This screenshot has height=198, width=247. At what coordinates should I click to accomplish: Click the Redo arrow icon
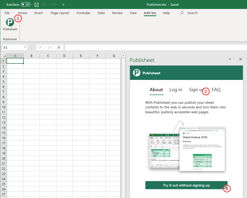pyautogui.click(x=54, y=5)
